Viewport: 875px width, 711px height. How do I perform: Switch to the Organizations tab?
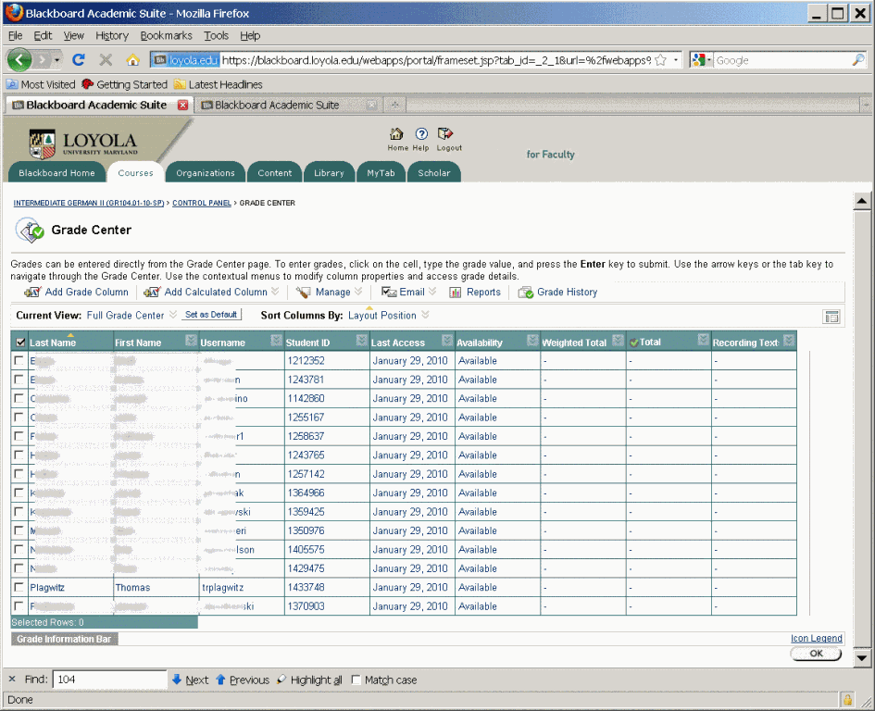206,173
